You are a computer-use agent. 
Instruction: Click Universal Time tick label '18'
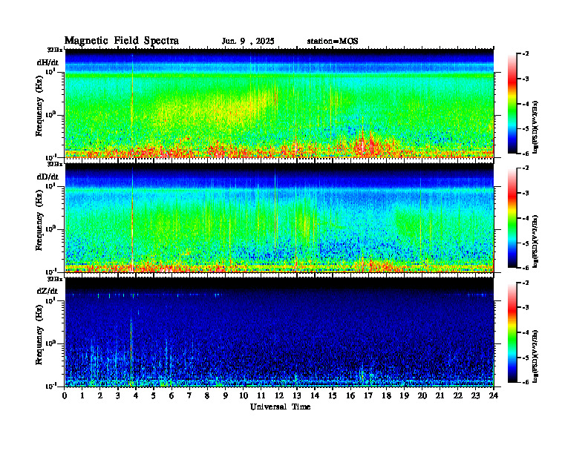pos(386,395)
